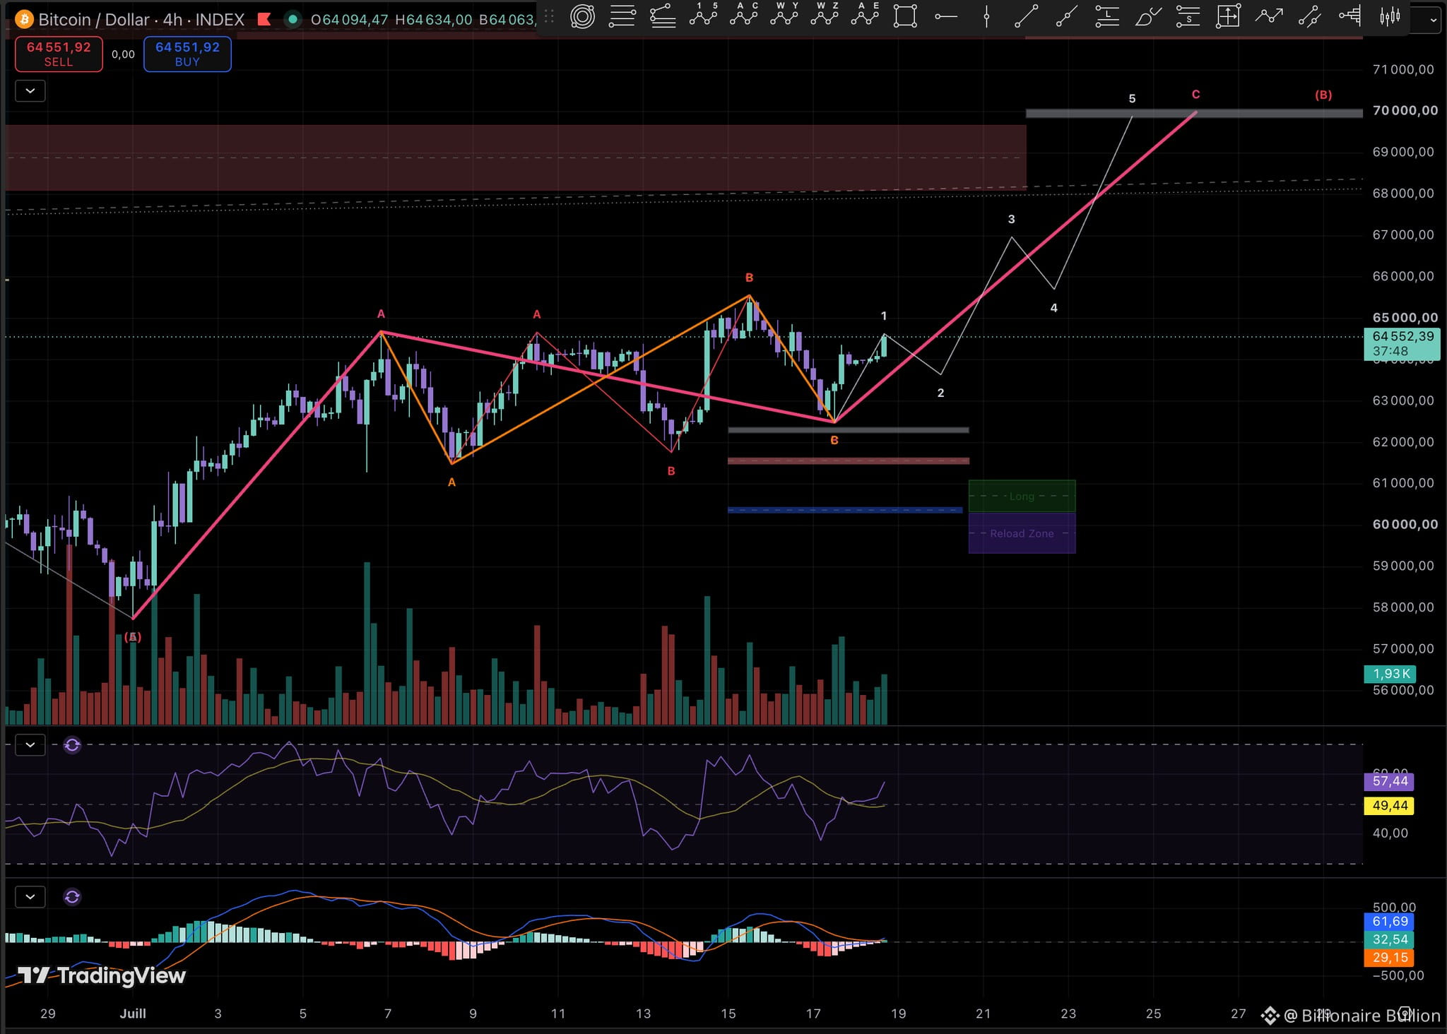Select the Rectangle drawing tool
Viewport: 1447px width, 1034px height.
tap(905, 16)
